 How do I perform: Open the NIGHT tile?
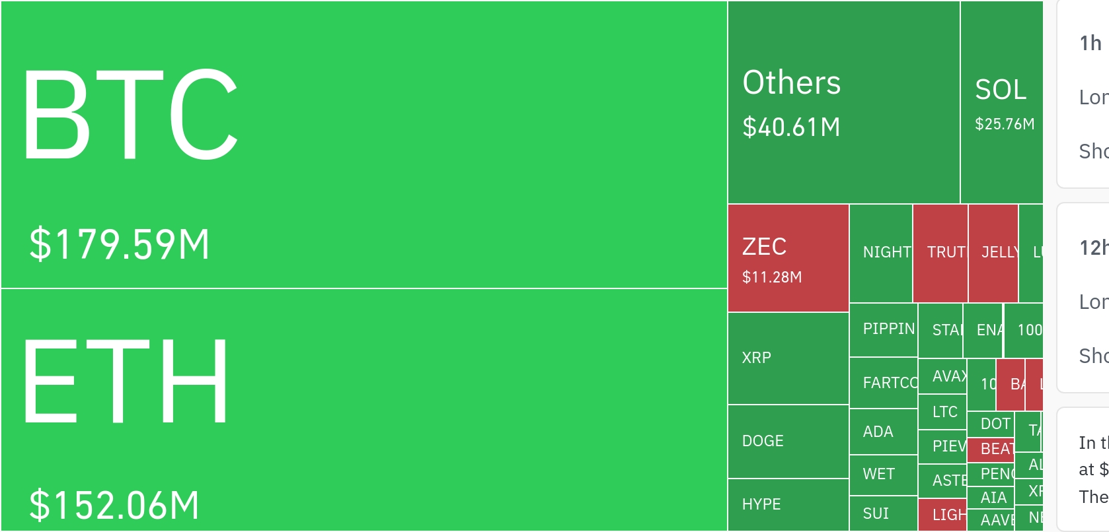click(x=880, y=253)
